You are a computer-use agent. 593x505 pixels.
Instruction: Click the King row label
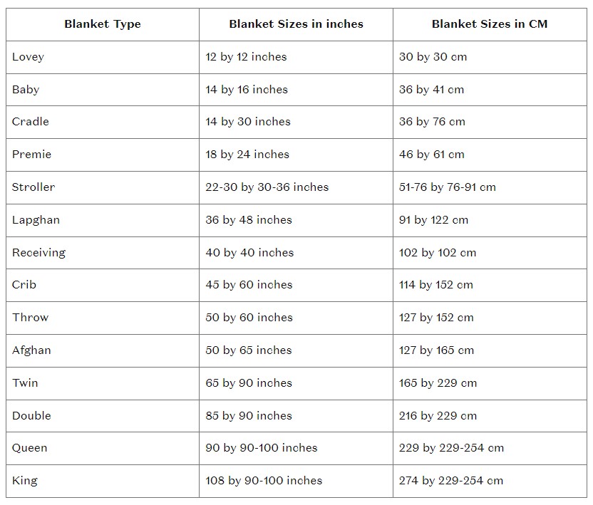click(x=25, y=481)
